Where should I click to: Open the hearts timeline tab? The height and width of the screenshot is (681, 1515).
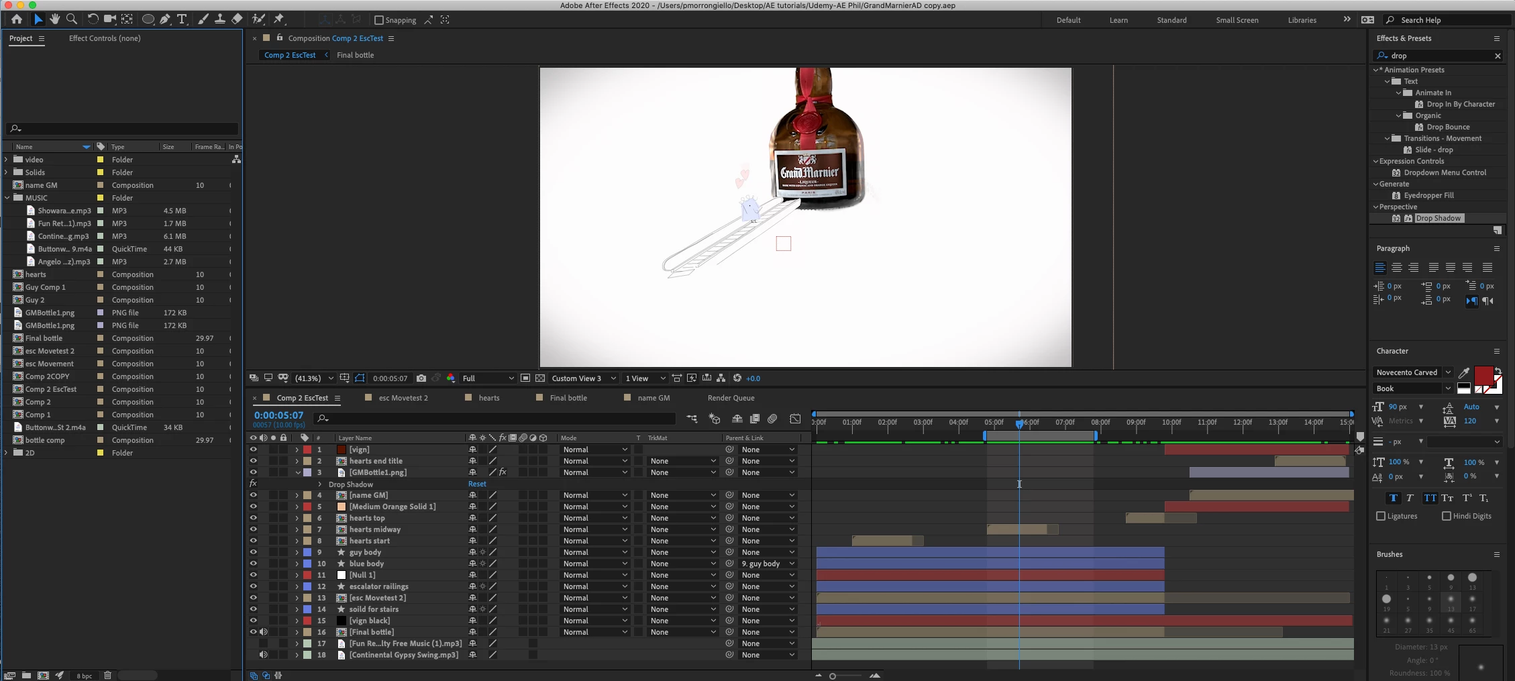click(489, 398)
